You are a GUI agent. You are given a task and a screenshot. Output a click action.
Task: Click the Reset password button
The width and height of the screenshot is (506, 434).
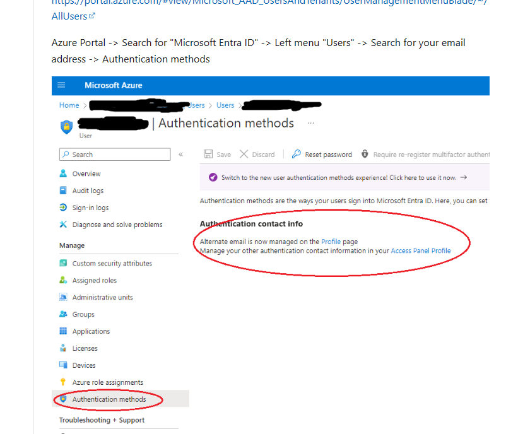(327, 153)
